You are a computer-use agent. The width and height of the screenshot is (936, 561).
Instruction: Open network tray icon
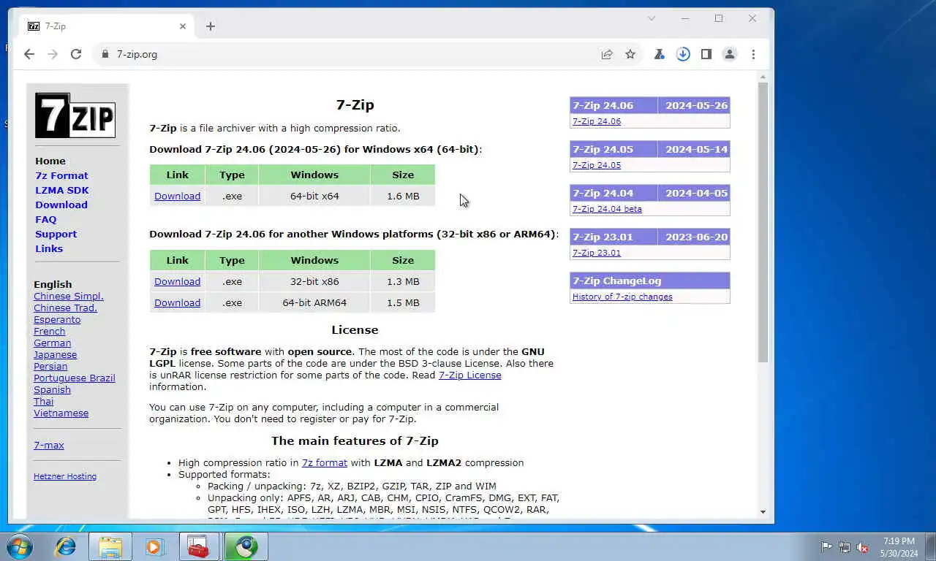(x=845, y=546)
